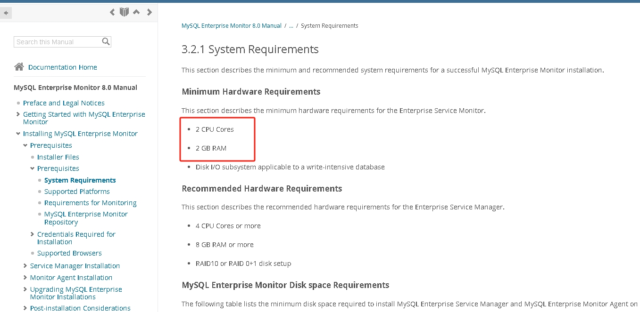Viewport: 640px width, 312px height.
Task: Go to next page chevron icon
Action: [x=150, y=12]
